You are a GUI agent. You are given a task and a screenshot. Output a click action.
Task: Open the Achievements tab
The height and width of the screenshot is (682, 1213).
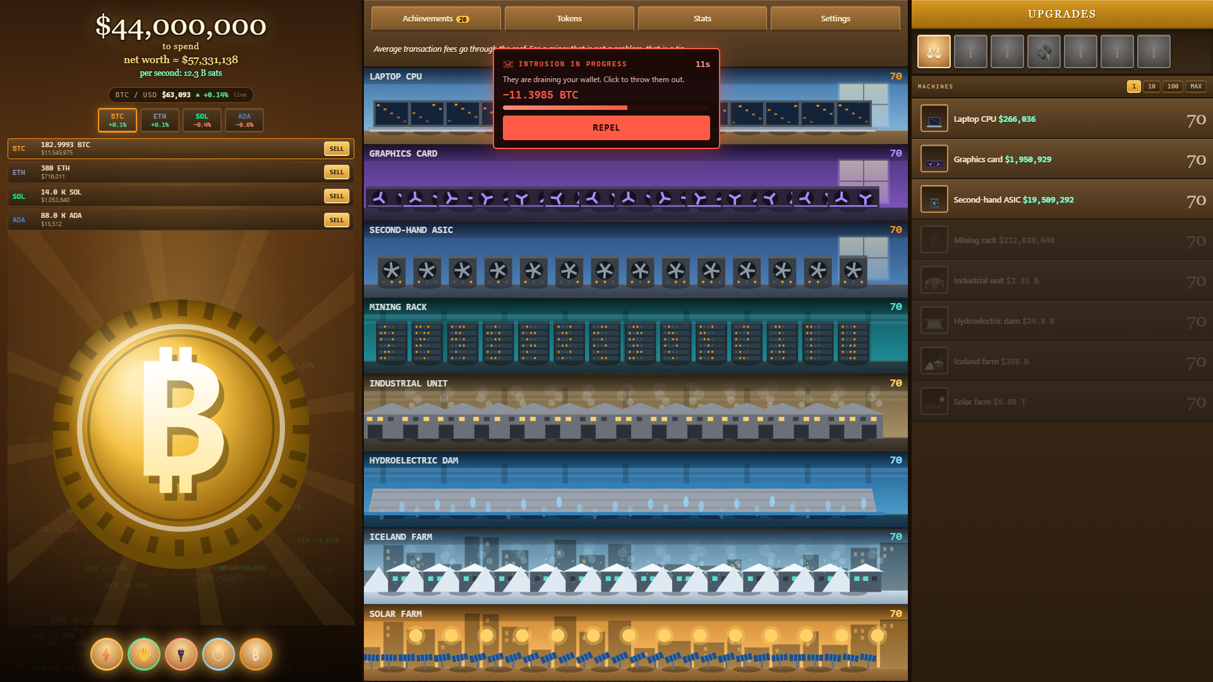click(436, 19)
